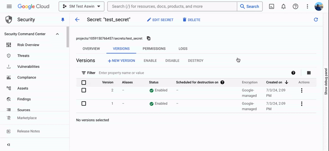This screenshot has height=151, width=329.
Task: Click the Edit Secret button
Action: 160,20
